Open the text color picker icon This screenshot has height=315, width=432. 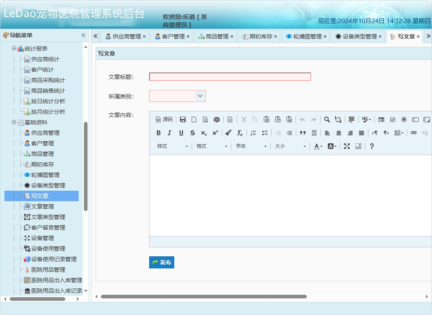319,146
